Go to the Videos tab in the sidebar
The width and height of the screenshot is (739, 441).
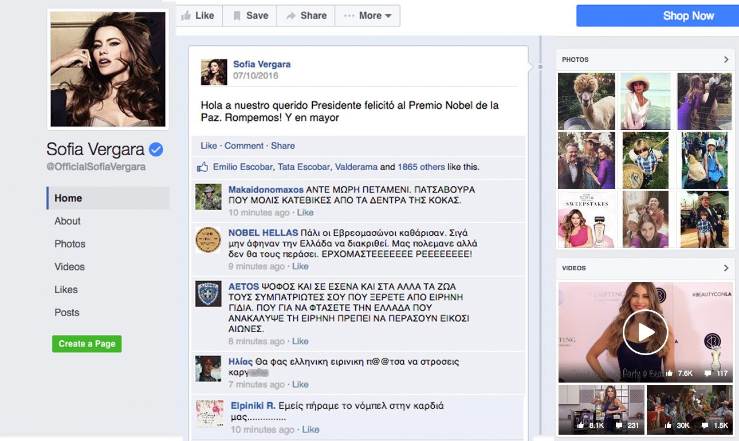(x=69, y=267)
